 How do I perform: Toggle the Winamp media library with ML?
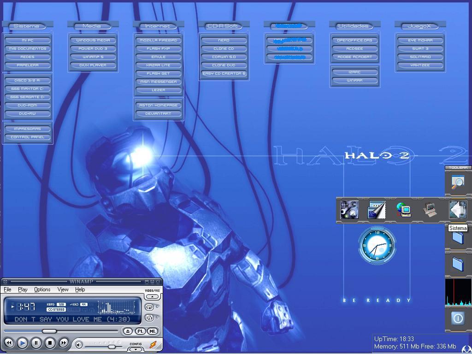[153, 331]
